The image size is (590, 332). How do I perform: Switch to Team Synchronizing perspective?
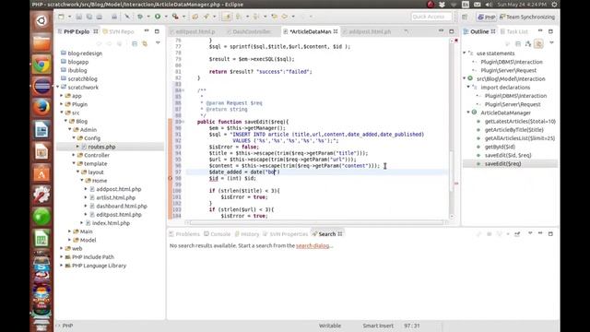pyautogui.click(x=527, y=17)
